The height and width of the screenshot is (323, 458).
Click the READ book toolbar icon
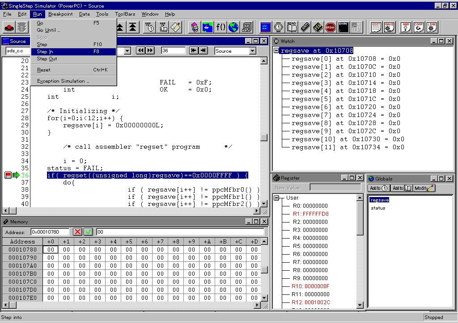coord(292,27)
